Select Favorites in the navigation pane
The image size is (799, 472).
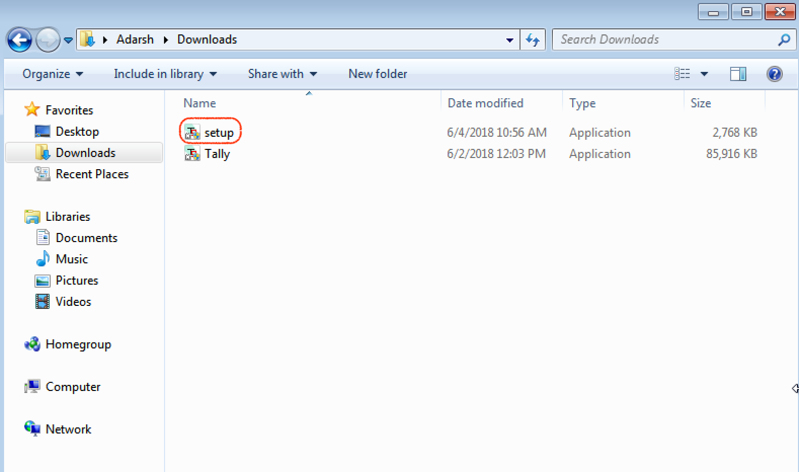[x=69, y=110]
